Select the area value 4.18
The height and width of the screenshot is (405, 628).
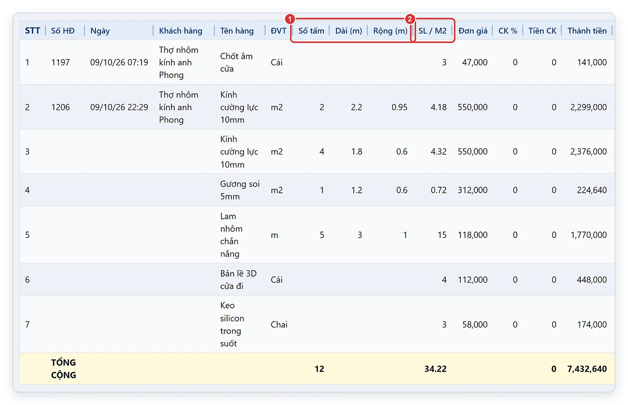[439, 107]
